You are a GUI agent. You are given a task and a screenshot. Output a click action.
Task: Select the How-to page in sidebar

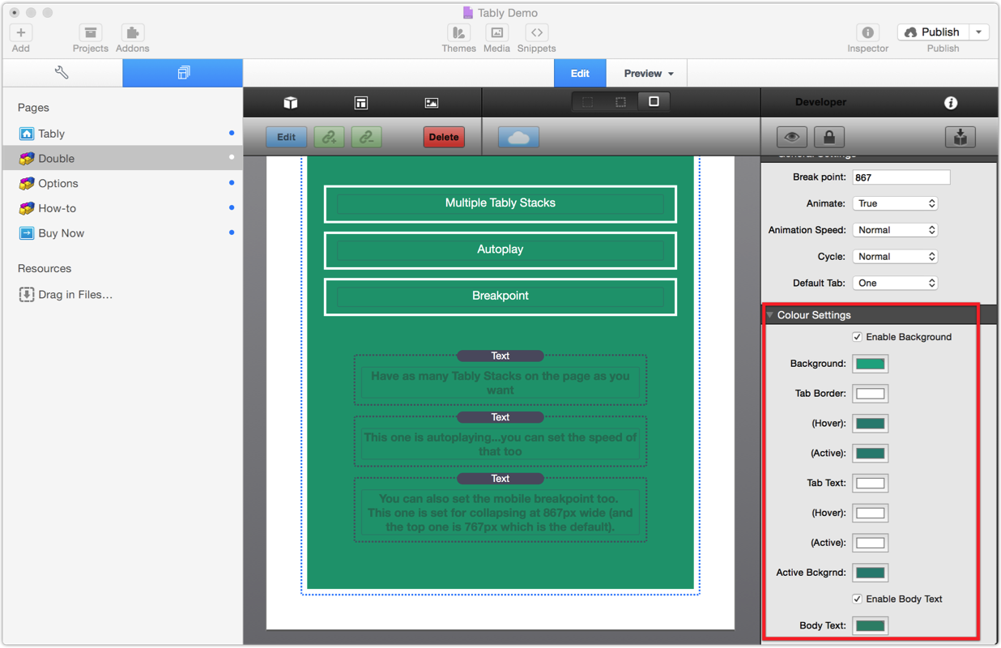coord(123,209)
